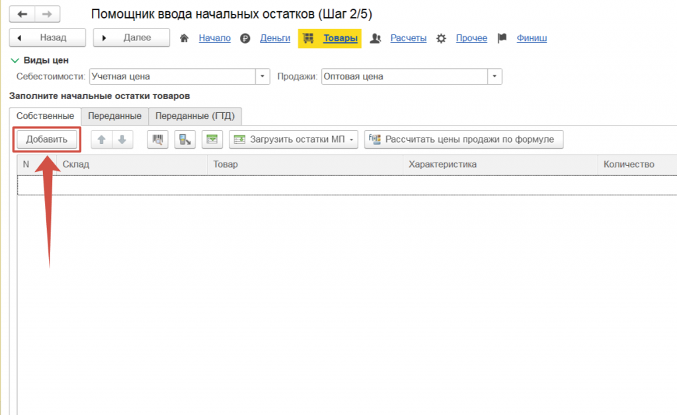Image resolution: width=677 pixels, height=415 pixels.
Task: Go to the Деньги step link
Action: click(x=275, y=38)
